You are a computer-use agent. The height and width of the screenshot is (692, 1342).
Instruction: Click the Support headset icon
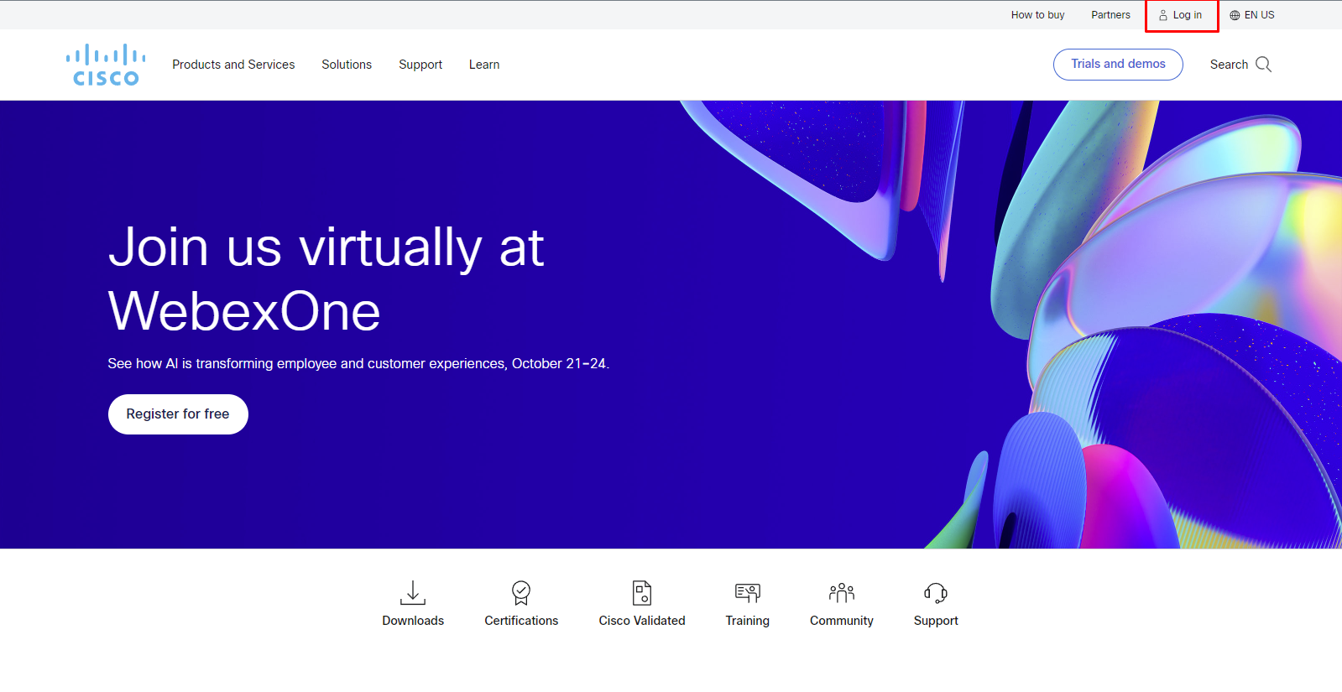[936, 593]
